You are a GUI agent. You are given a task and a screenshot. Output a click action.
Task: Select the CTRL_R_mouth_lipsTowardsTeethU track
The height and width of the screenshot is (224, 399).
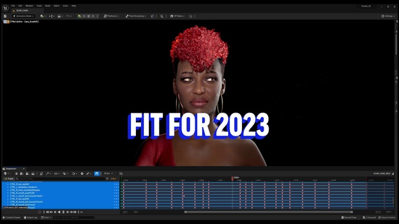pyautogui.click(x=26, y=202)
